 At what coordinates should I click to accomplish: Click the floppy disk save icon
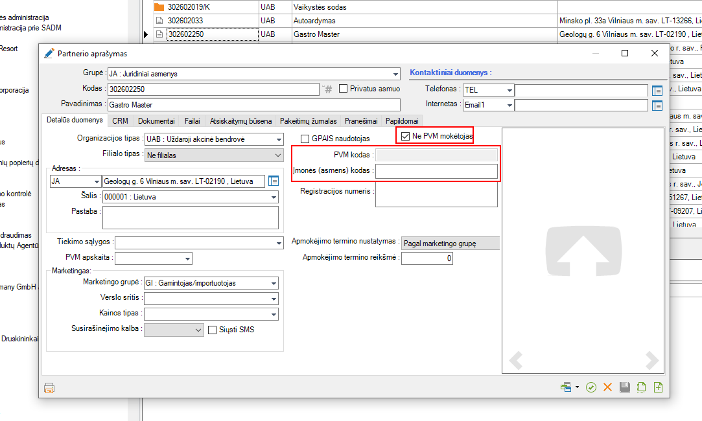coord(625,387)
